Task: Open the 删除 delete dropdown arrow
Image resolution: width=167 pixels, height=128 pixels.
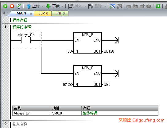Action: coord(105,6)
